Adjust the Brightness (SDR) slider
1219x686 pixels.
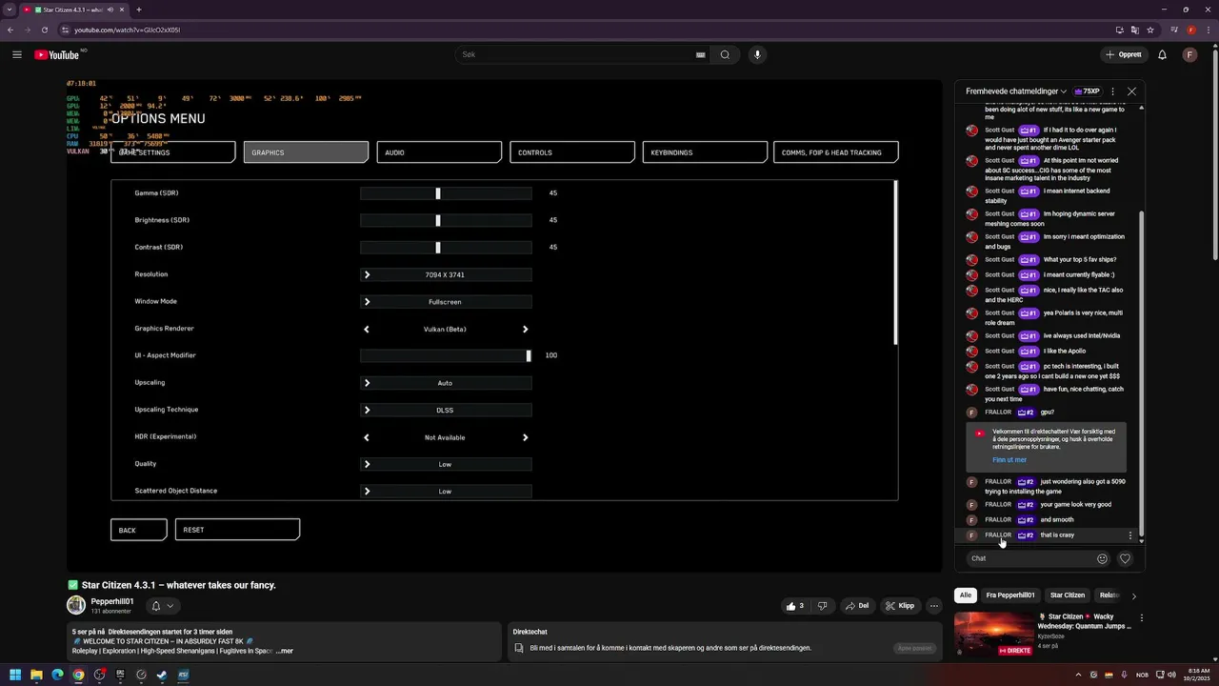point(446,220)
